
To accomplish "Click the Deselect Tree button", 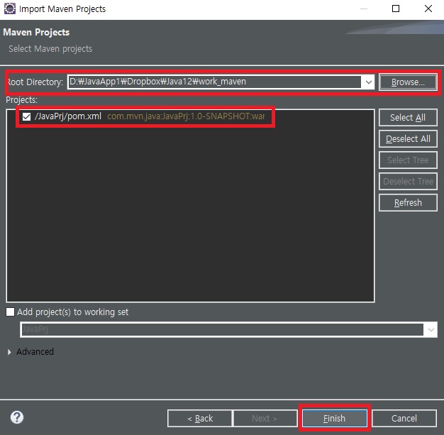I will [408, 182].
